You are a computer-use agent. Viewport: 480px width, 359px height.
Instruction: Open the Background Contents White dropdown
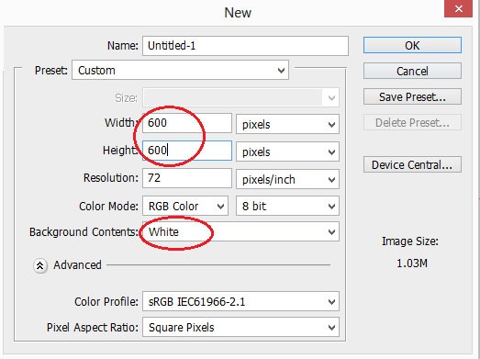(x=241, y=231)
